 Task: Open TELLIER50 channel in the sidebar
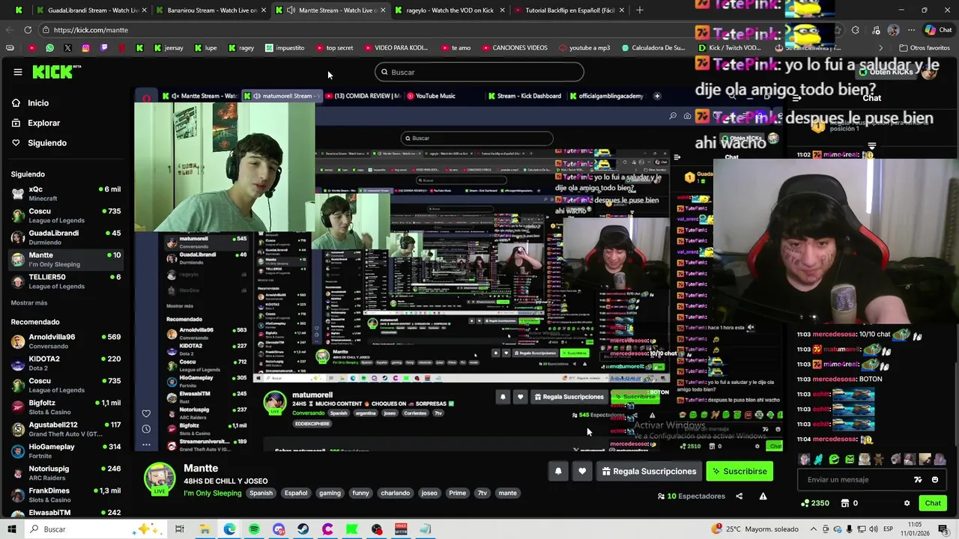[65, 281]
